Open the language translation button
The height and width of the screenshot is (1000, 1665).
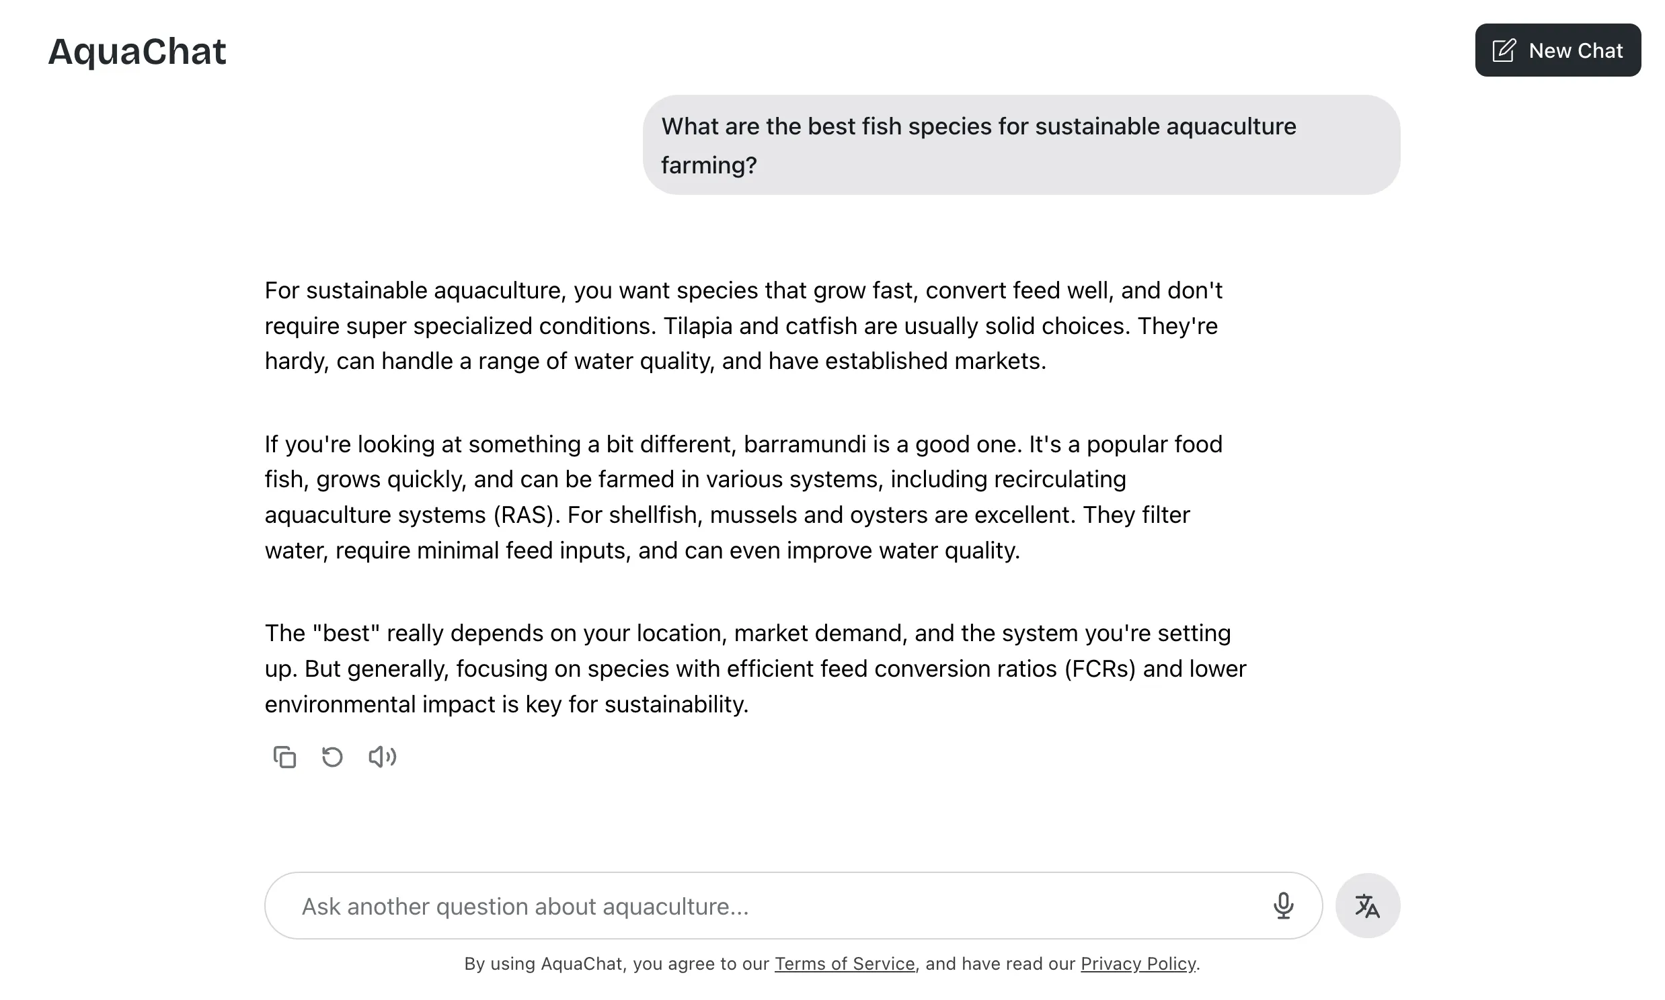[x=1367, y=906]
